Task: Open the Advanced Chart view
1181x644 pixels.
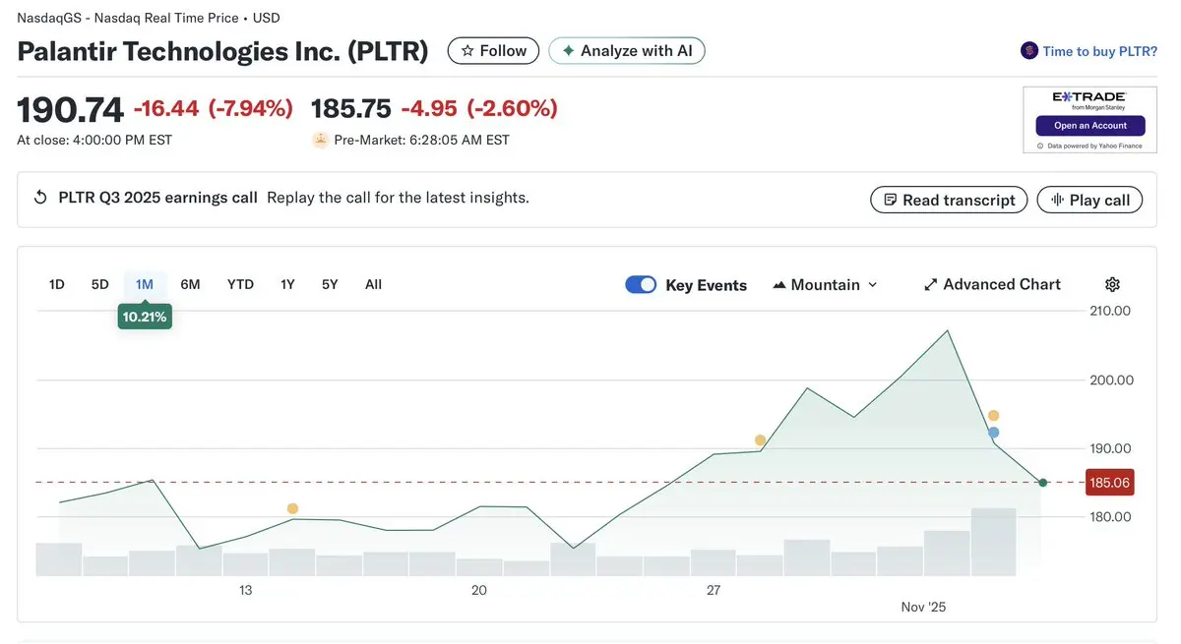Action: tap(992, 284)
